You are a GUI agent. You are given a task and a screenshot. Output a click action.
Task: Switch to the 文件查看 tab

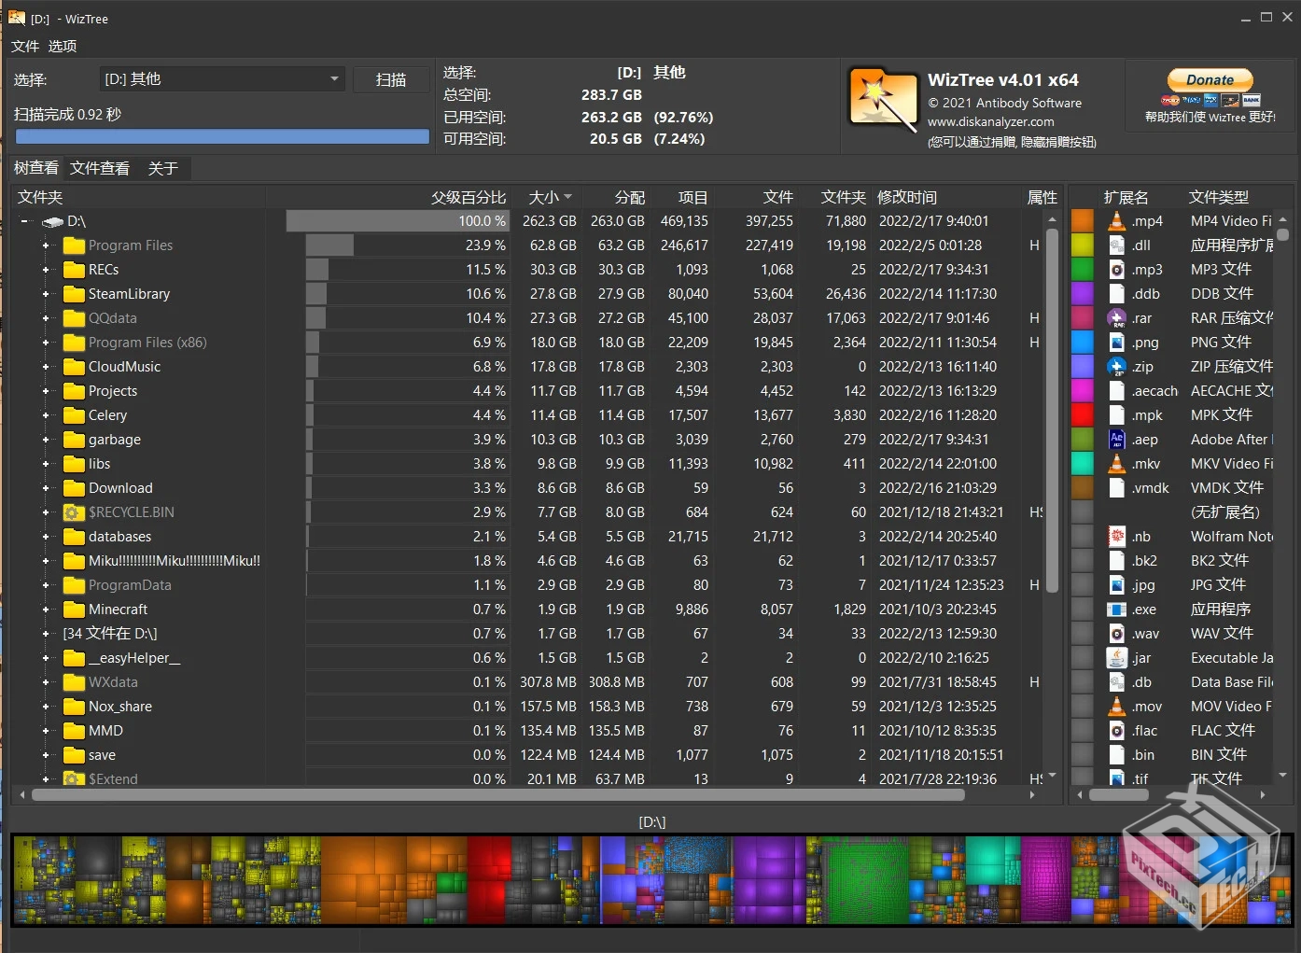tap(99, 168)
